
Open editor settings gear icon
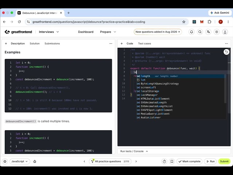click(5, 161)
